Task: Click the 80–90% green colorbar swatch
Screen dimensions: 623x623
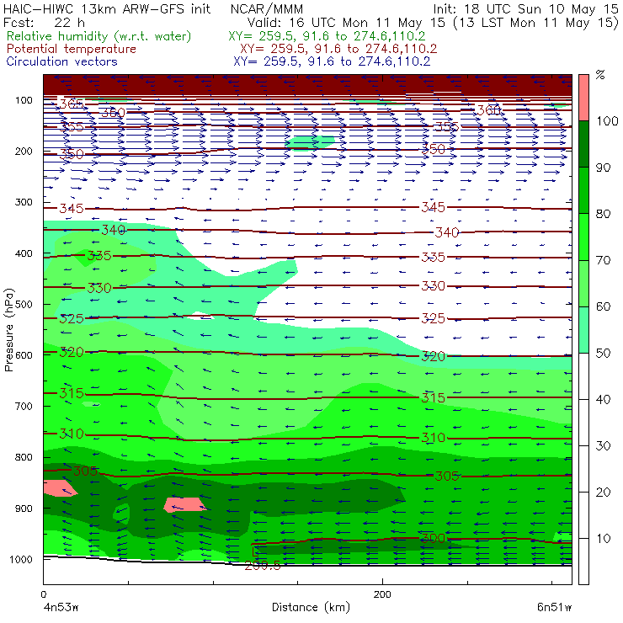Action: pos(583,190)
